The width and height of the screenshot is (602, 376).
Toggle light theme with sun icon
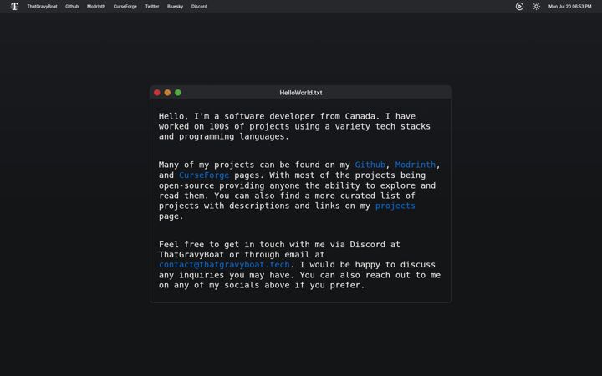click(x=536, y=6)
